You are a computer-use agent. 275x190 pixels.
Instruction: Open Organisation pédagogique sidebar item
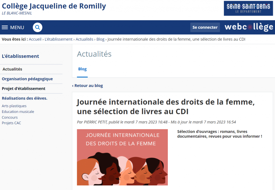tap(27, 79)
